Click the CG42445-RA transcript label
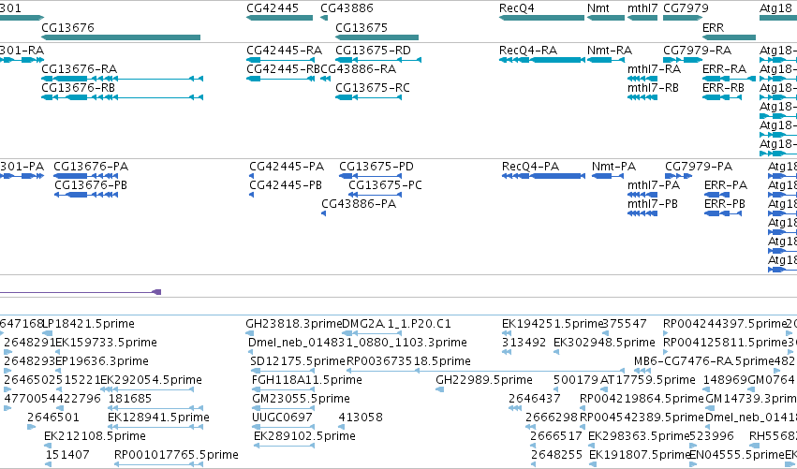The width and height of the screenshot is (797, 469). pos(284,50)
